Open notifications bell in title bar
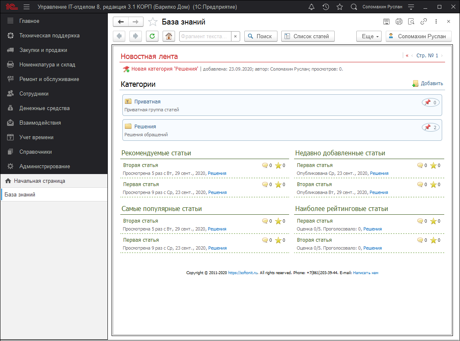460x341 pixels. [312, 7]
